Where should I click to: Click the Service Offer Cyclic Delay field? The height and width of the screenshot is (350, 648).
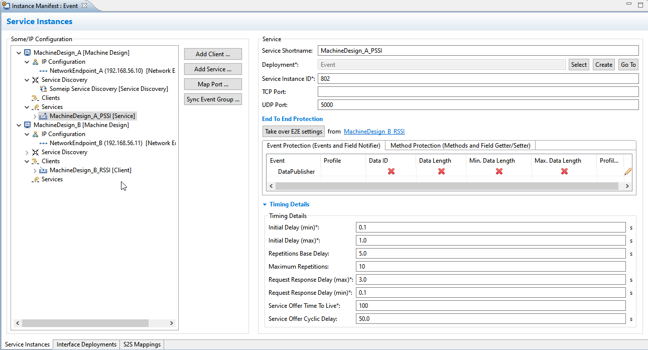(x=491, y=319)
